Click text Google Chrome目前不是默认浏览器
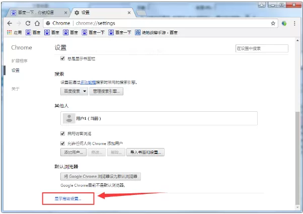This screenshot has height=214, width=303. (93, 185)
